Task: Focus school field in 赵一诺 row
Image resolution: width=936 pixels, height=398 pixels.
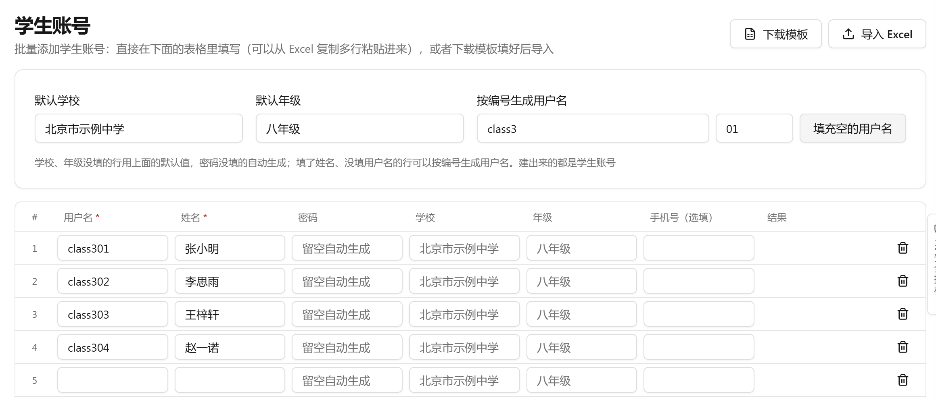Action: point(464,347)
